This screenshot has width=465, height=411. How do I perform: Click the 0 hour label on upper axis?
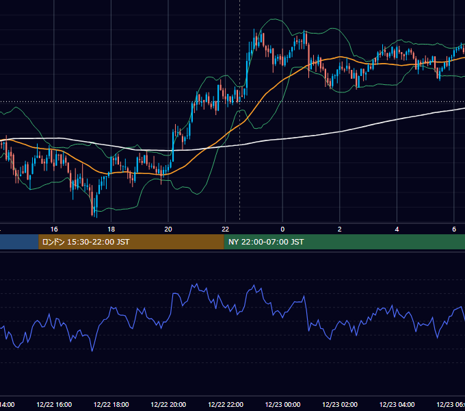[x=282, y=229]
